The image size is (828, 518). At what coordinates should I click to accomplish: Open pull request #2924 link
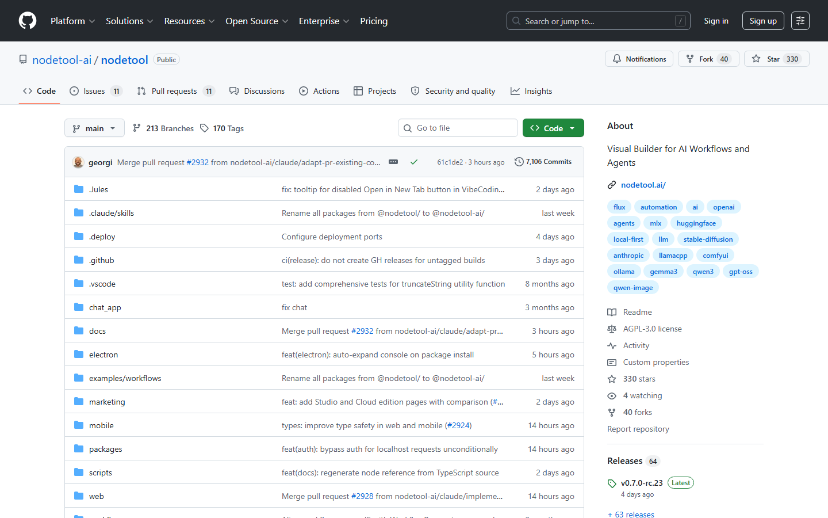pyautogui.click(x=458, y=425)
